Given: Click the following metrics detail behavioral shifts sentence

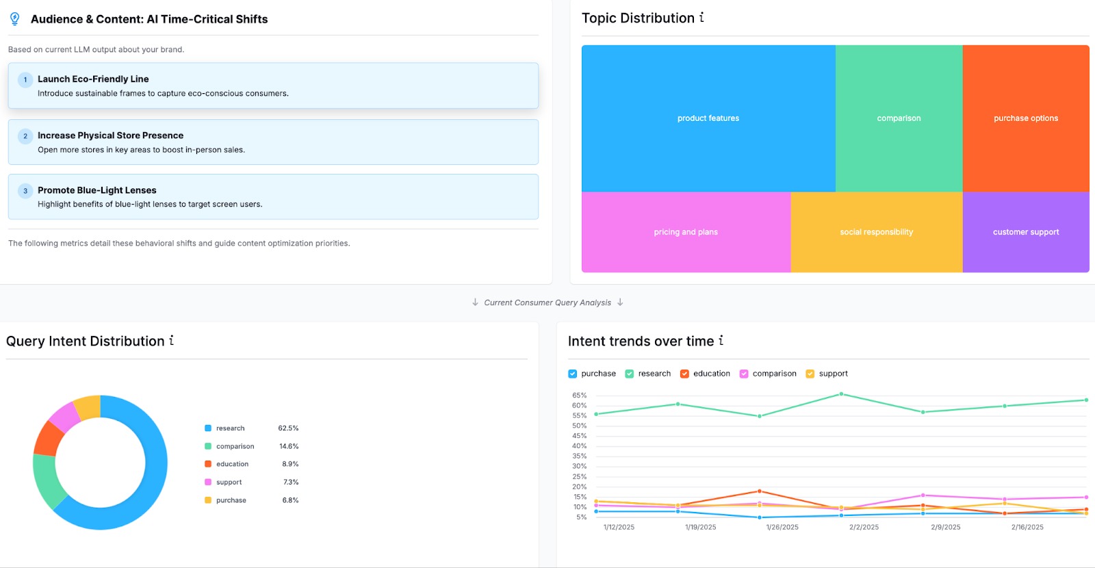Looking at the screenshot, I should click(x=179, y=243).
